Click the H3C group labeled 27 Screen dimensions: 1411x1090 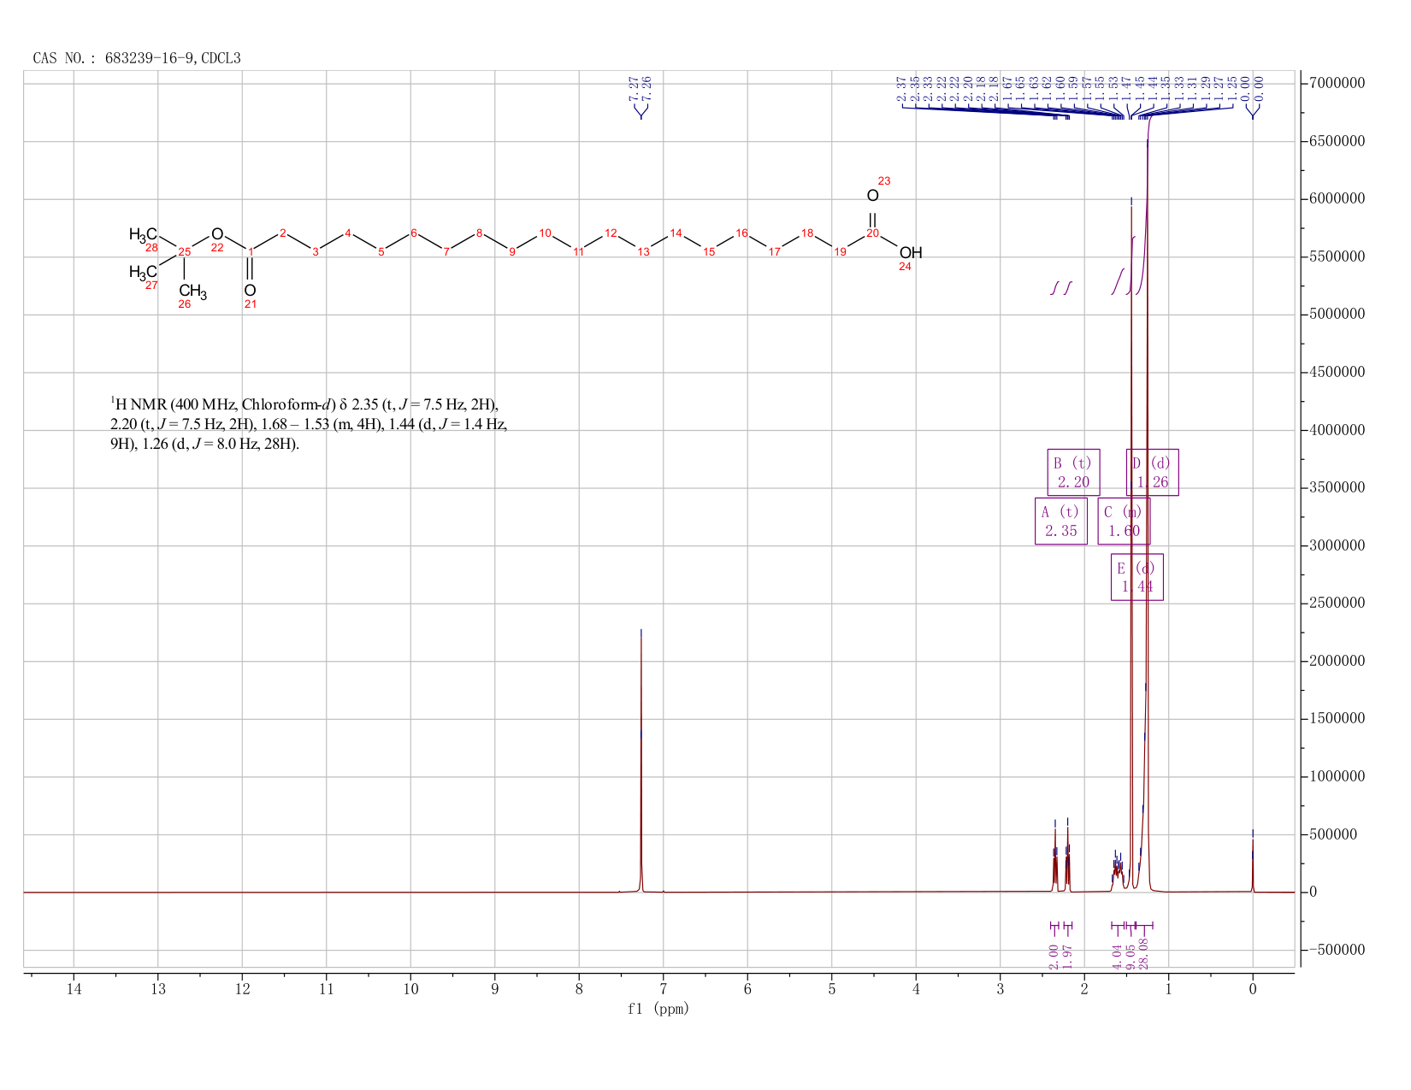(143, 272)
